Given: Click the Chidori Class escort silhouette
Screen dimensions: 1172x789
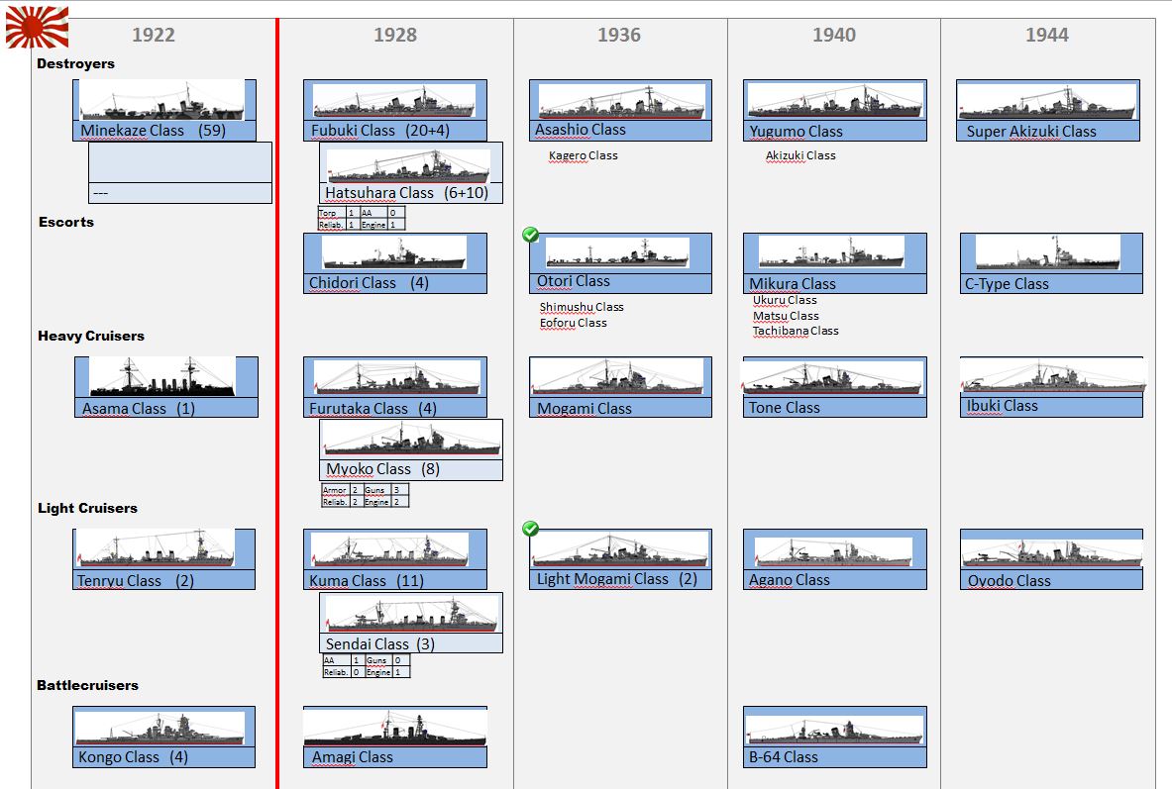Looking at the screenshot, I should (x=394, y=253).
